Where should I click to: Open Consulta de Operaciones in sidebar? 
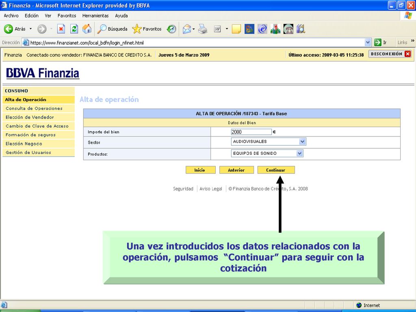pyautogui.click(x=39, y=108)
